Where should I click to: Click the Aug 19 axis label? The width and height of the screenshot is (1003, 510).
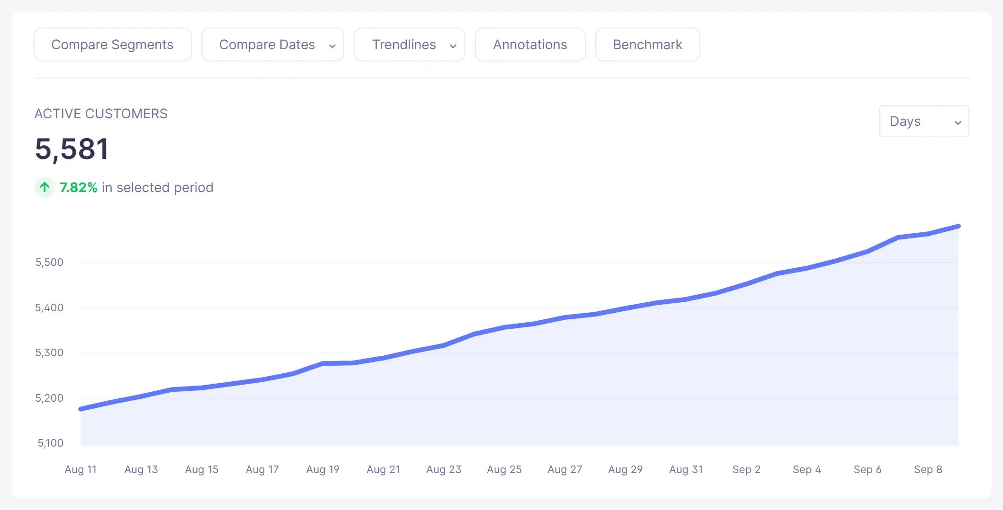[323, 469]
